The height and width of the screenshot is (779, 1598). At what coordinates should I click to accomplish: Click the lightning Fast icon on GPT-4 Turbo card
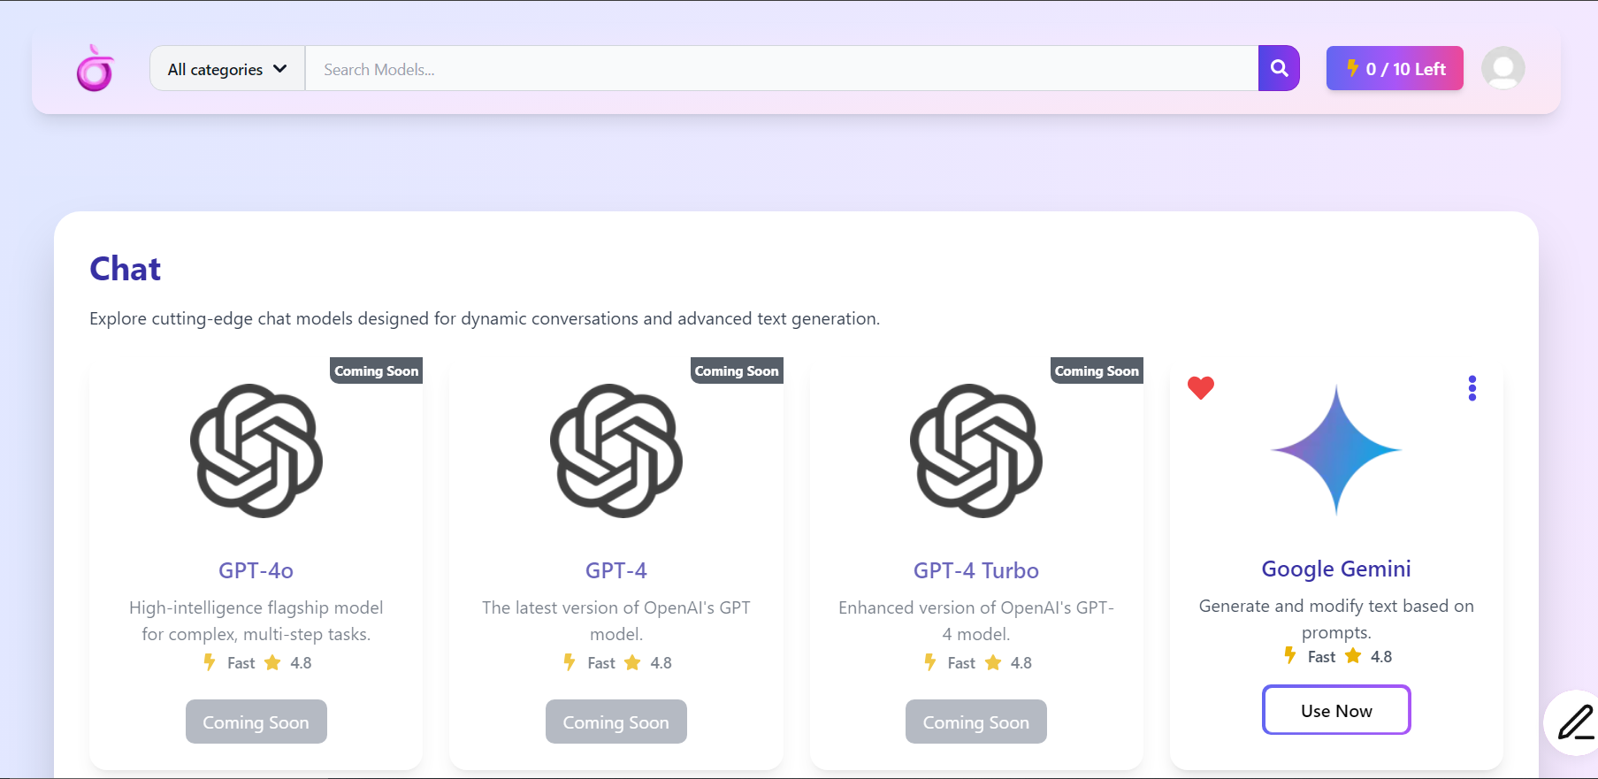tap(929, 662)
